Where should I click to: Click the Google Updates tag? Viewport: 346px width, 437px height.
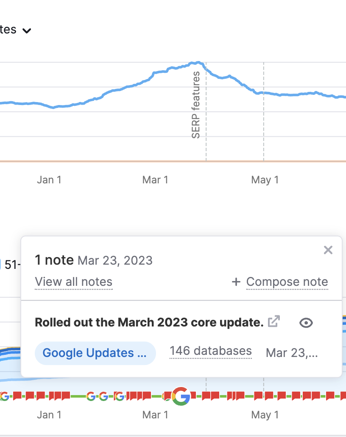click(x=95, y=353)
